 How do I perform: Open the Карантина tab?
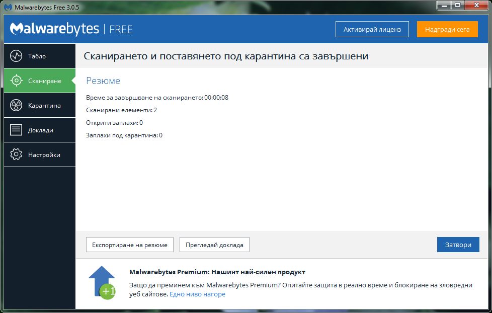coord(40,105)
